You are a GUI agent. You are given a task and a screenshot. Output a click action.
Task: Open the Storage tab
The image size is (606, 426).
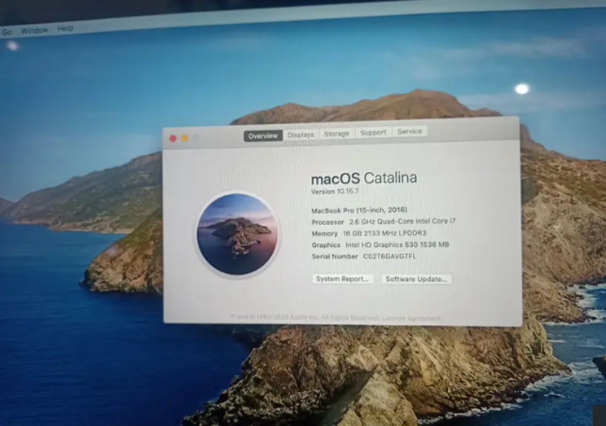337,134
